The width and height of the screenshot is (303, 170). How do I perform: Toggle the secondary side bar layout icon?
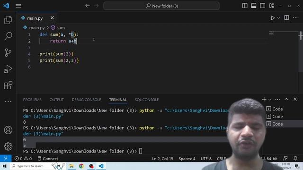262,6
